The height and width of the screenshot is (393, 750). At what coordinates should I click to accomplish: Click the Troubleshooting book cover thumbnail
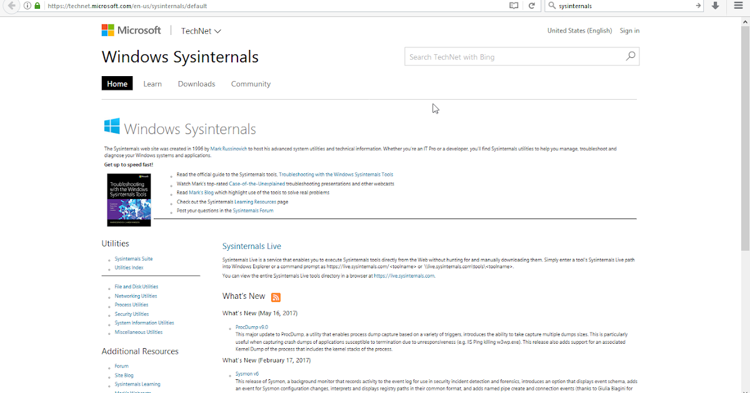pyautogui.click(x=129, y=200)
